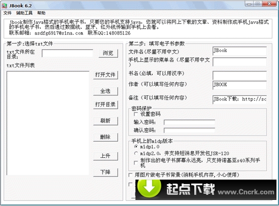Click the 浏览 browse button
Viewport: 279px width, 206px height.
108,53
